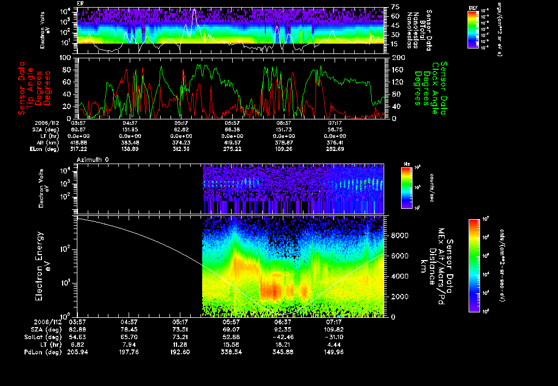Click SZA value 66.38
This screenshot has height=386, width=558.
click(232, 130)
